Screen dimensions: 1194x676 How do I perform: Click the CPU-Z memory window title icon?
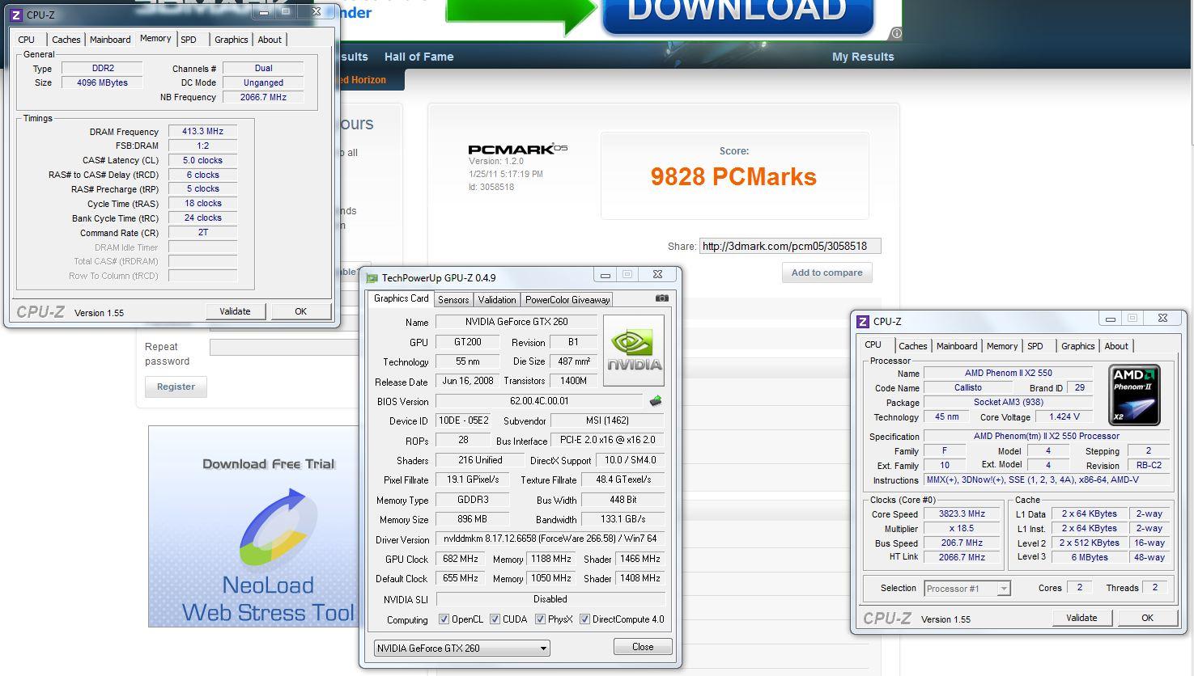(x=15, y=15)
